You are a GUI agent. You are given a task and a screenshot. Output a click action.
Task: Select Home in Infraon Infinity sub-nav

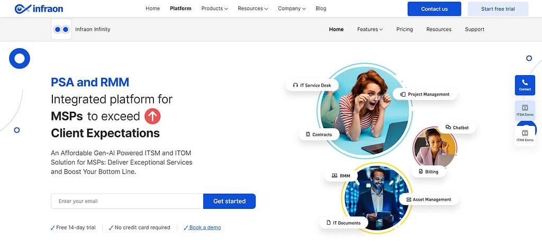click(x=336, y=30)
